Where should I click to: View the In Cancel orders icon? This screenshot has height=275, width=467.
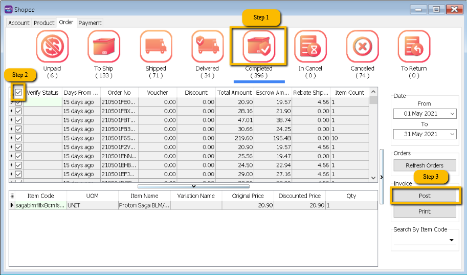(310, 47)
